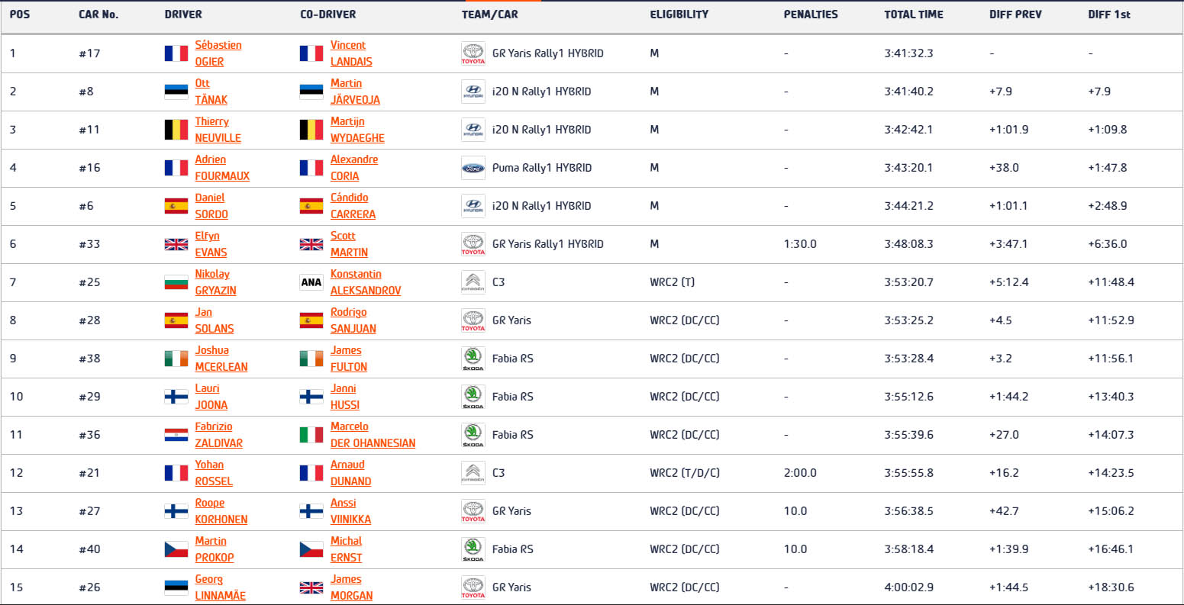Open Yohan Rossel driver link
The height and width of the screenshot is (605, 1184).
point(214,473)
